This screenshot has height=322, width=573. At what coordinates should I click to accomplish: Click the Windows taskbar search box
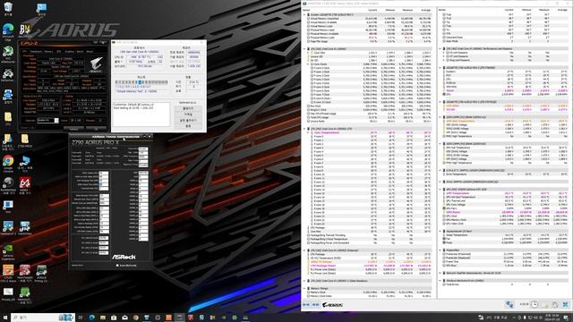pyautogui.click(x=43, y=318)
